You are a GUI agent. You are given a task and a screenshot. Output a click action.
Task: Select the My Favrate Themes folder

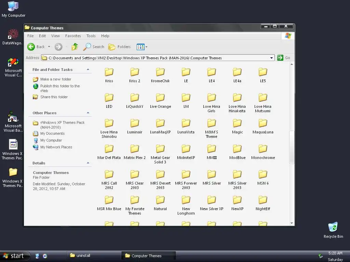click(x=135, y=205)
